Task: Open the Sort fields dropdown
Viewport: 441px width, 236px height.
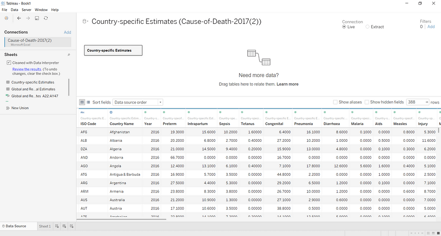Action: [x=138, y=102]
